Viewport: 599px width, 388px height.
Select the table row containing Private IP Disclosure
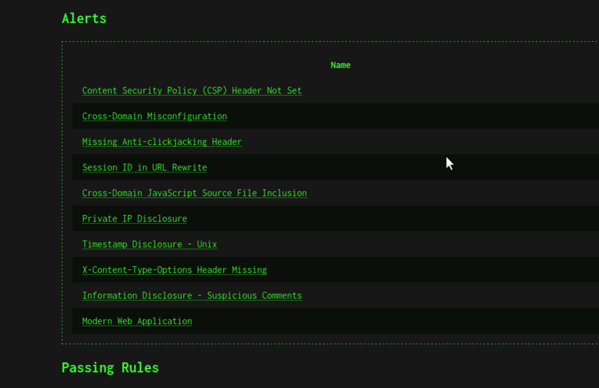point(343,219)
